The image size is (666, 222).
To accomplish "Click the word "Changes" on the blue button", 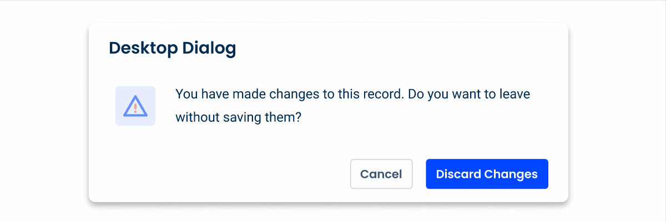I will 511,174.
